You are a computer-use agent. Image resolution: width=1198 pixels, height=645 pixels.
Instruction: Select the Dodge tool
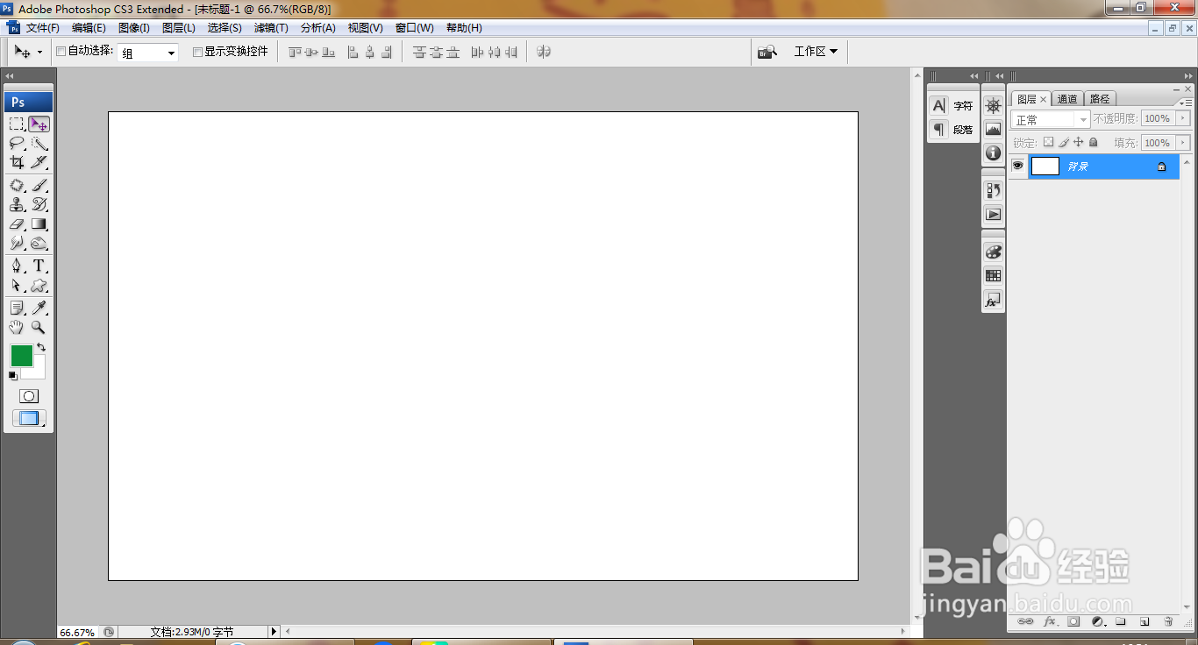click(x=39, y=244)
